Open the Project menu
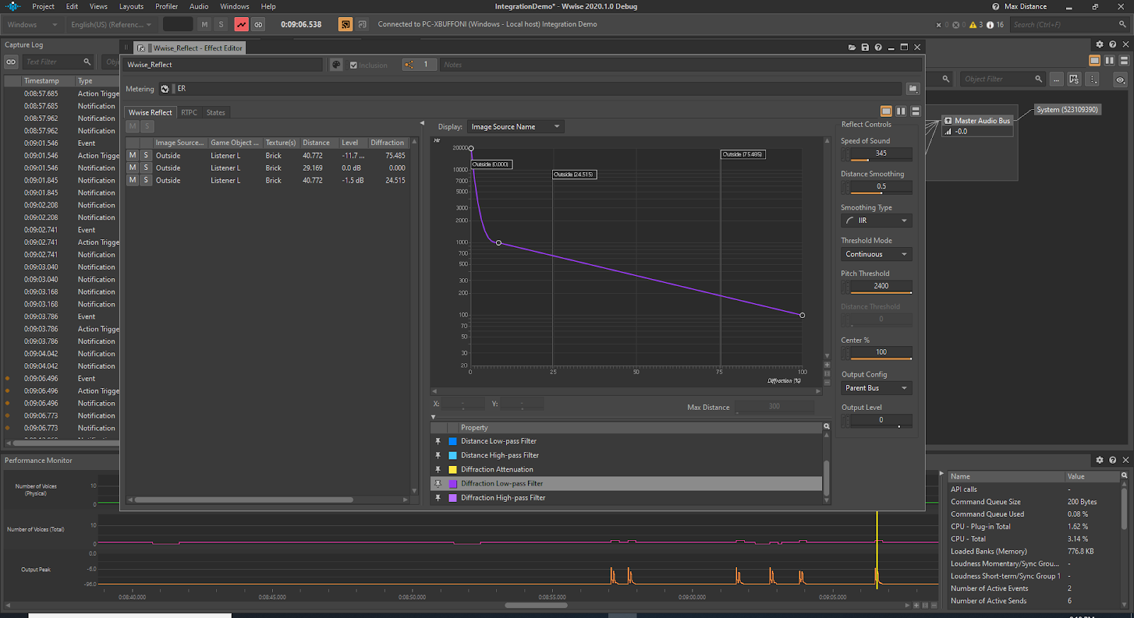 (x=43, y=6)
